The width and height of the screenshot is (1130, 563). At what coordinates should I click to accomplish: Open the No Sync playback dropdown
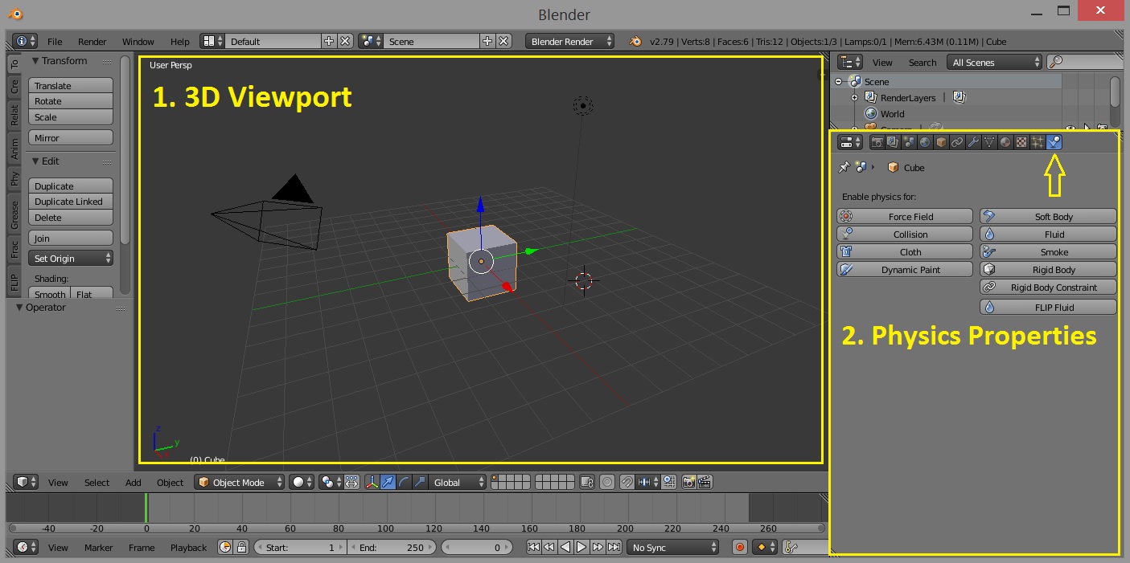(673, 547)
